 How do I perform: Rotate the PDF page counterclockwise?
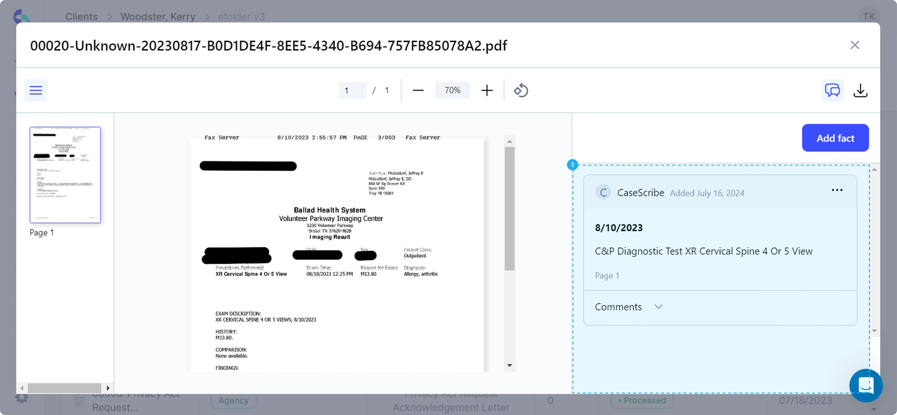click(520, 90)
